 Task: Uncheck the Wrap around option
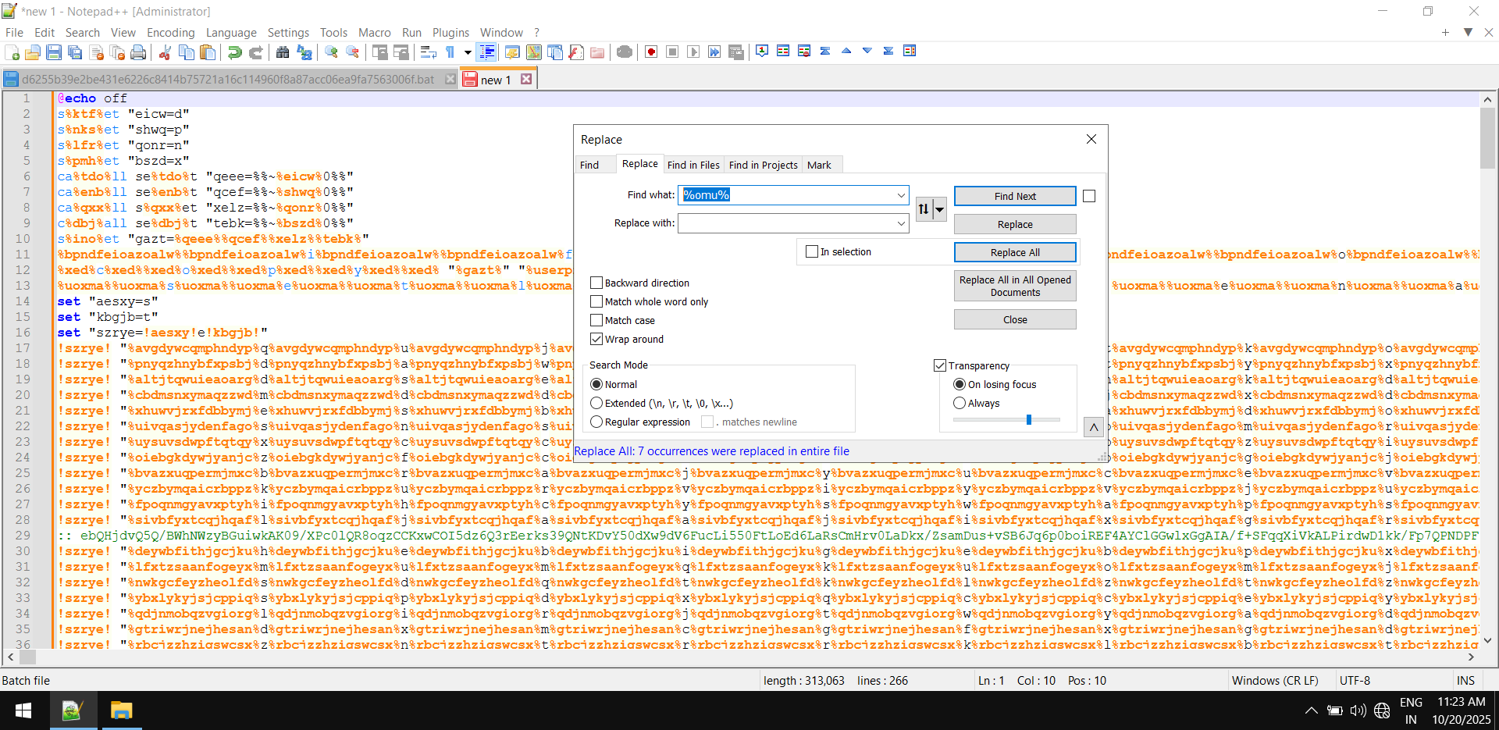coord(597,339)
